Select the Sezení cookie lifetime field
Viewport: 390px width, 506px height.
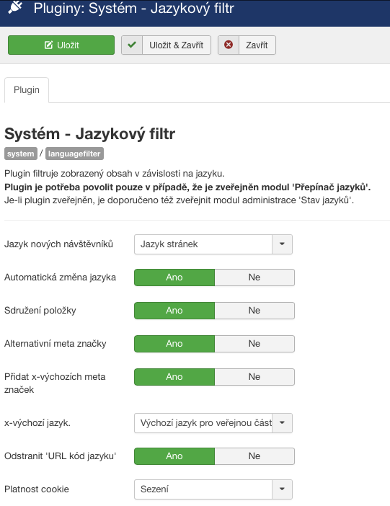tap(213, 489)
